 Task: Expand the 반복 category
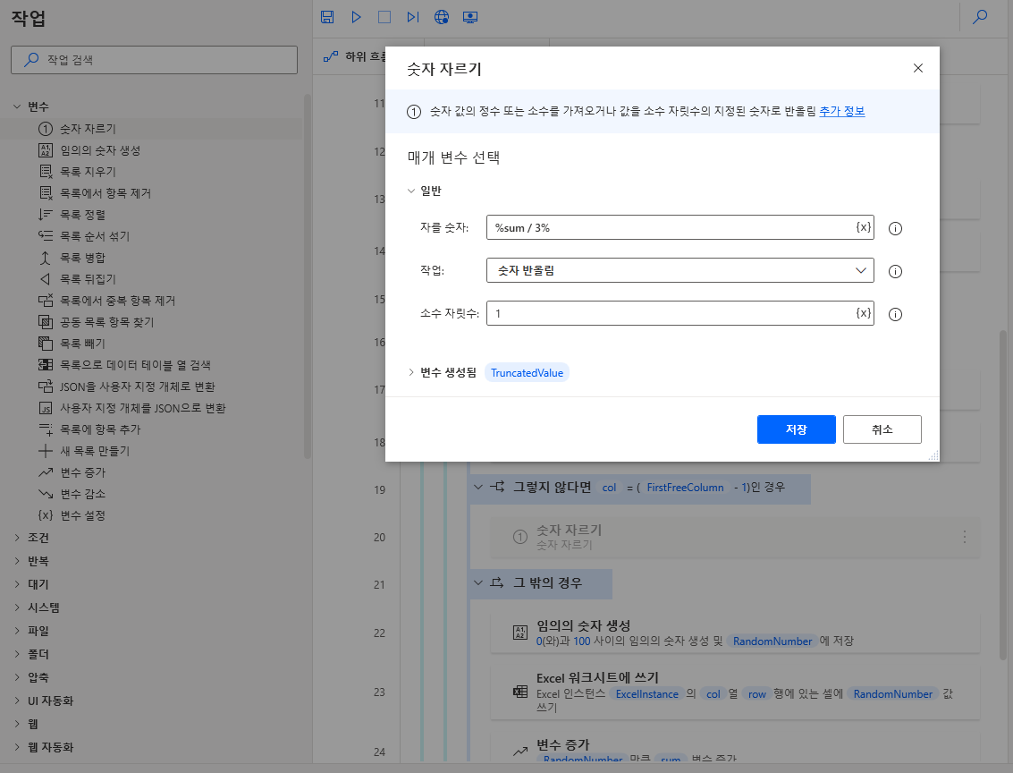coord(18,561)
